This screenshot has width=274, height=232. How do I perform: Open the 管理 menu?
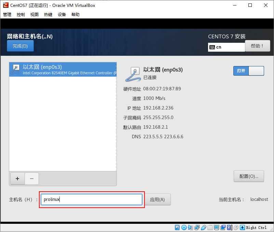[x=7, y=14]
